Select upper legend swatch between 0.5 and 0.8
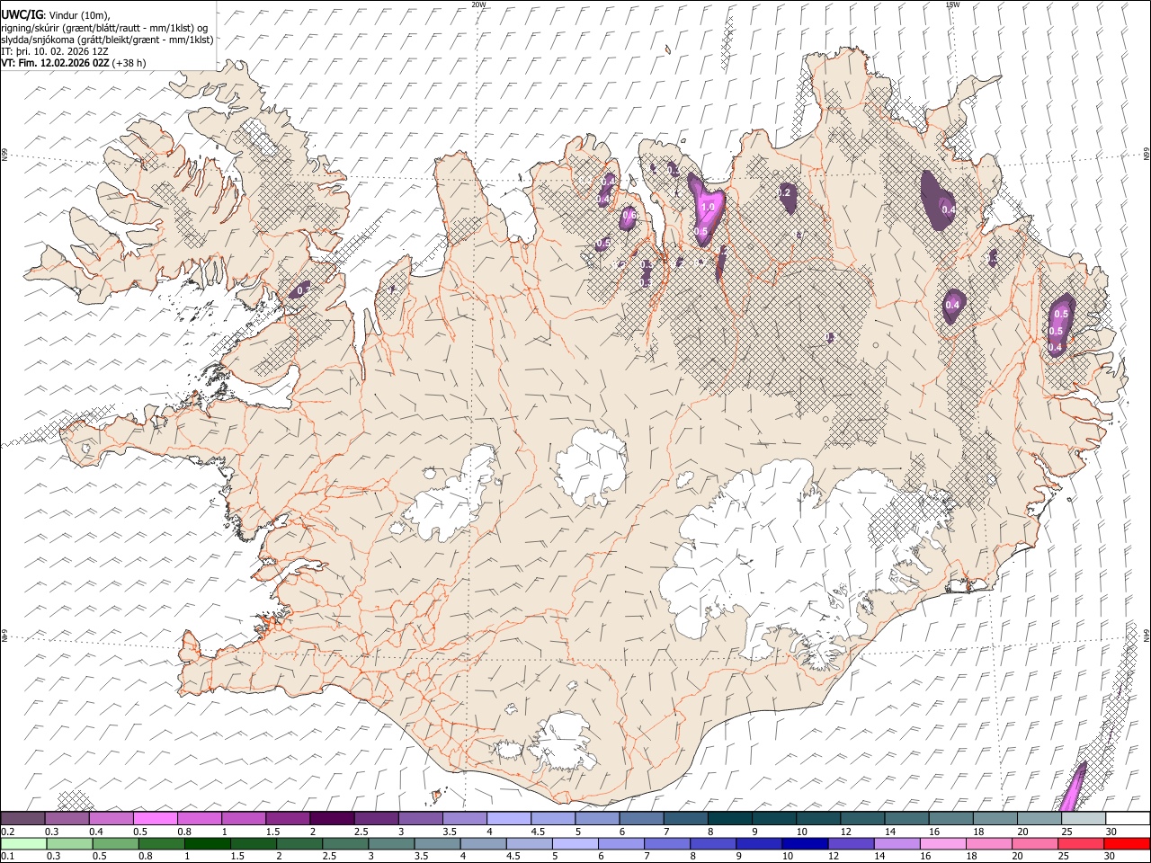 point(155,818)
